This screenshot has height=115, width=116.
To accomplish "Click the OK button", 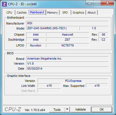I will click(x=102, y=109).
